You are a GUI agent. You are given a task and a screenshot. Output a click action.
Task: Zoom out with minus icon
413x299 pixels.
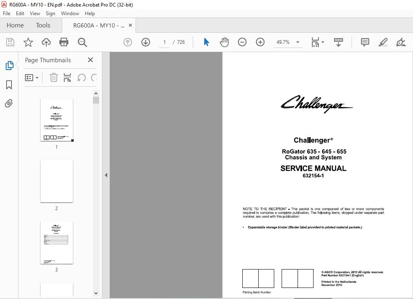(242, 42)
